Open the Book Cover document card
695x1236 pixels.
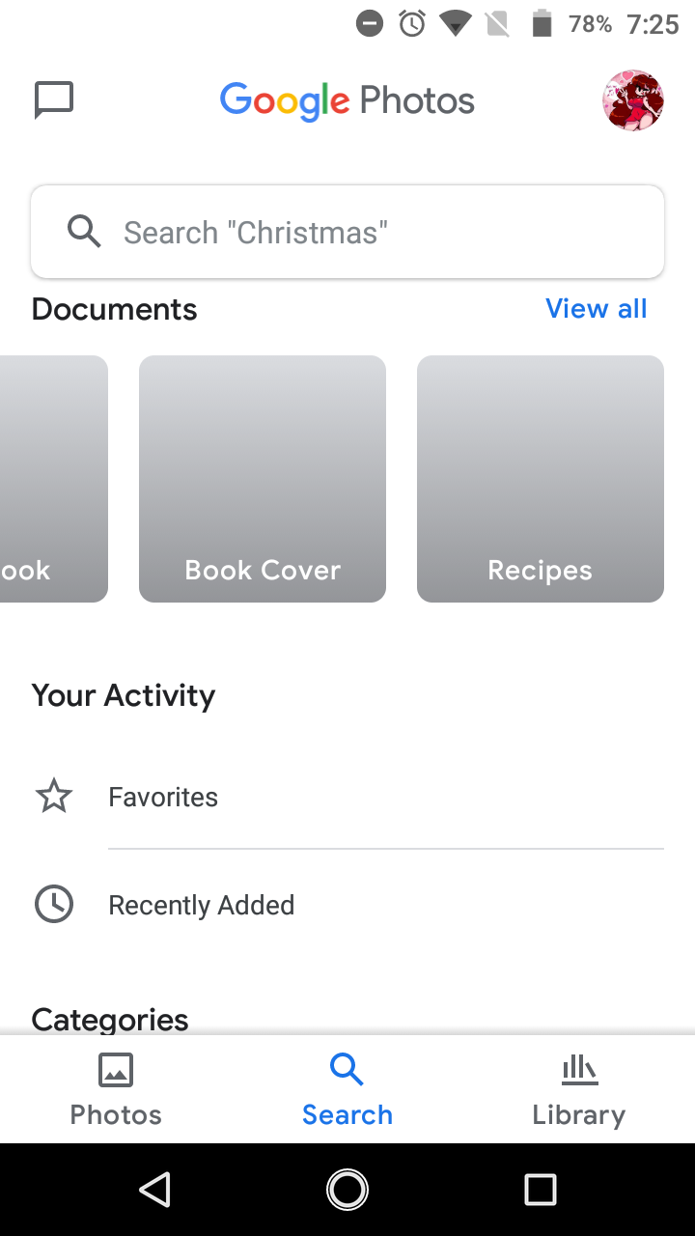(263, 479)
